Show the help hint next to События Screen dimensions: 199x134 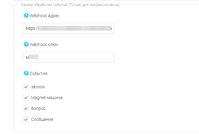pos(26,73)
